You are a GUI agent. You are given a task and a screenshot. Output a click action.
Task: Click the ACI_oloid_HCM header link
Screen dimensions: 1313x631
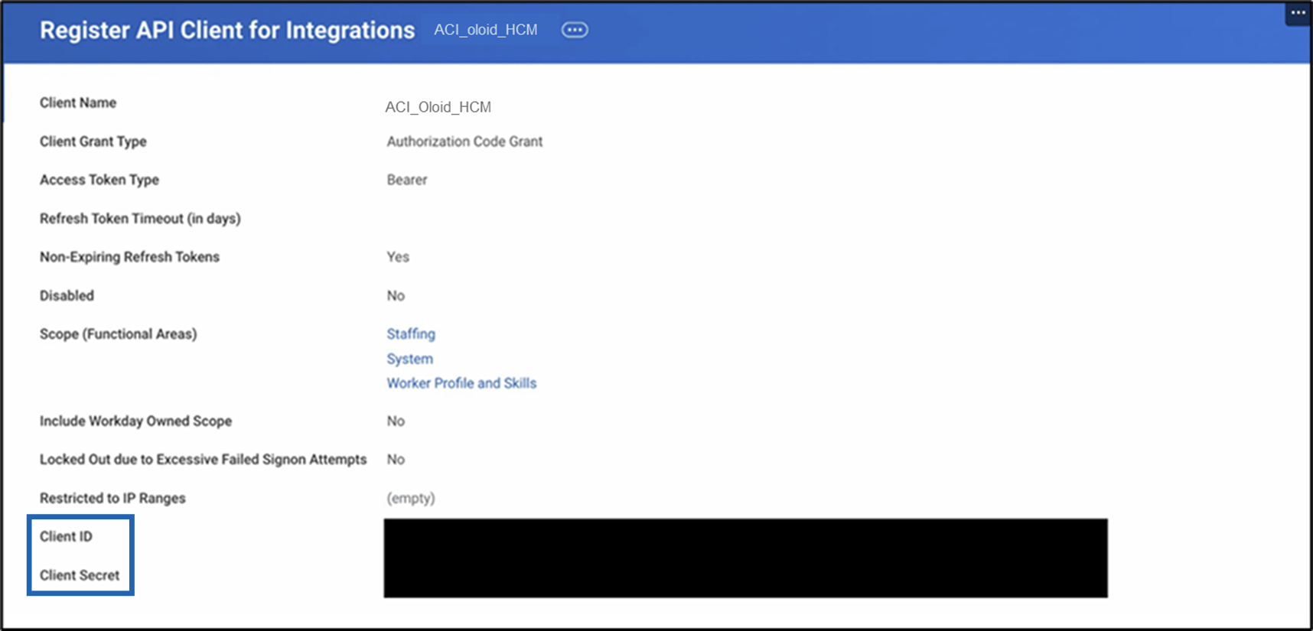point(486,30)
